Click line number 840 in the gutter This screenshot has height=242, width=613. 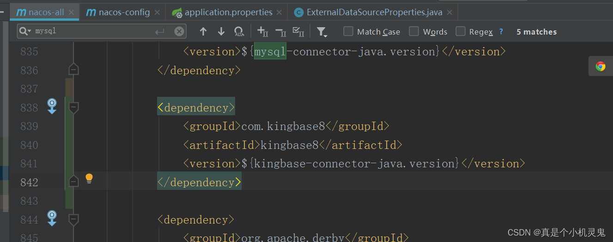[29, 145]
